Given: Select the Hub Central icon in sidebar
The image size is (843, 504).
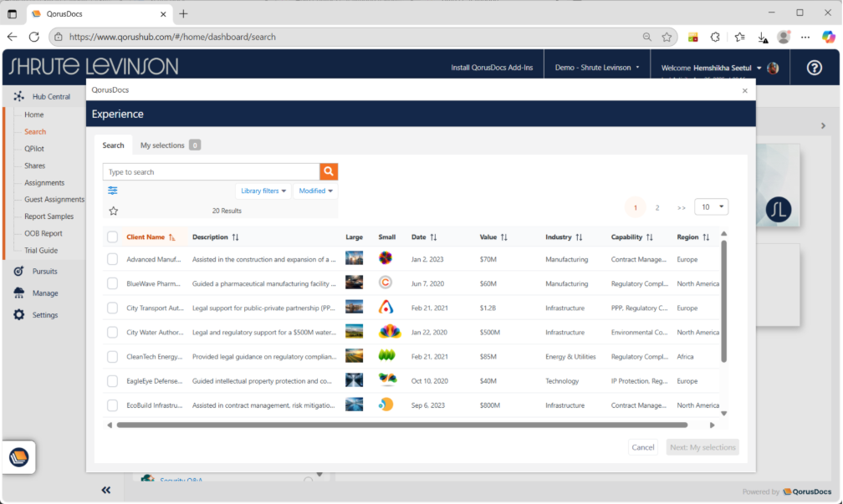Looking at the screenshot, I should click(x=19, y=96).
